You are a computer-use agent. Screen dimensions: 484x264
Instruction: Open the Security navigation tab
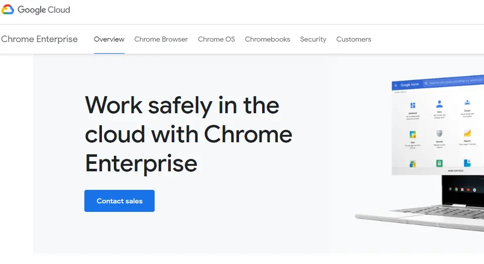point(313,39)
